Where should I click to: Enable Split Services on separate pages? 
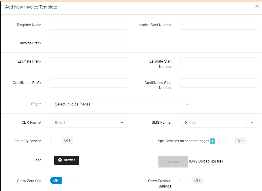(235, 140)
